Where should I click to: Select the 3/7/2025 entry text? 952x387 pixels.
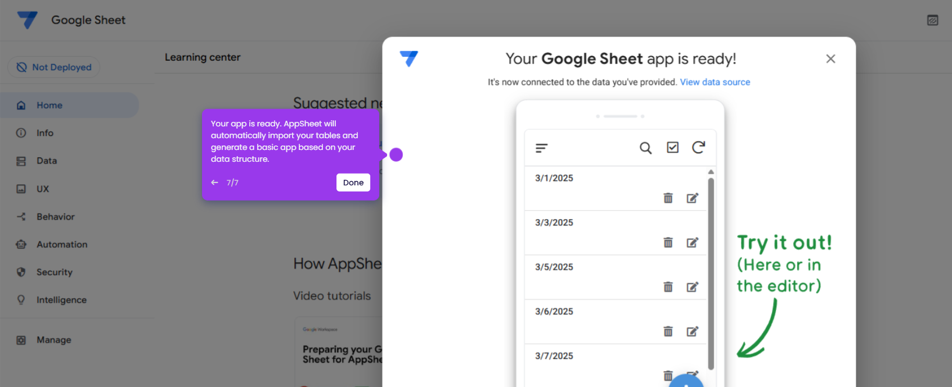click(554, 356)
